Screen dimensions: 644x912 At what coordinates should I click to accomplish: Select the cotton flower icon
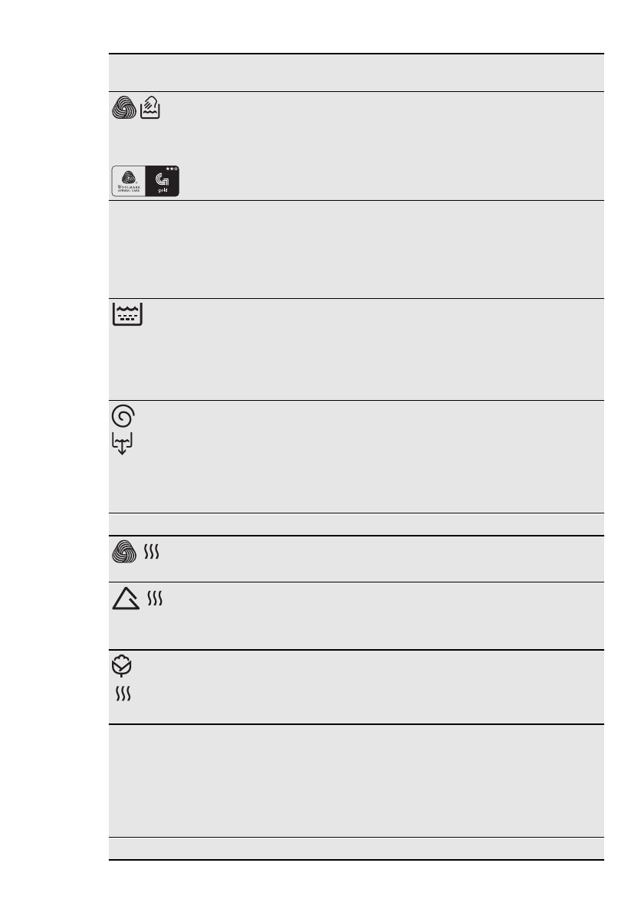pyautogui.click(x=123, y=667)
